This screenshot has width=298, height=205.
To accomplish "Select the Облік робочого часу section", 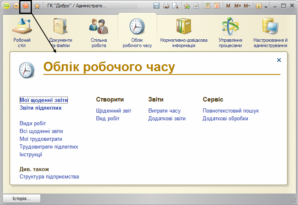I will click(137, 33).
